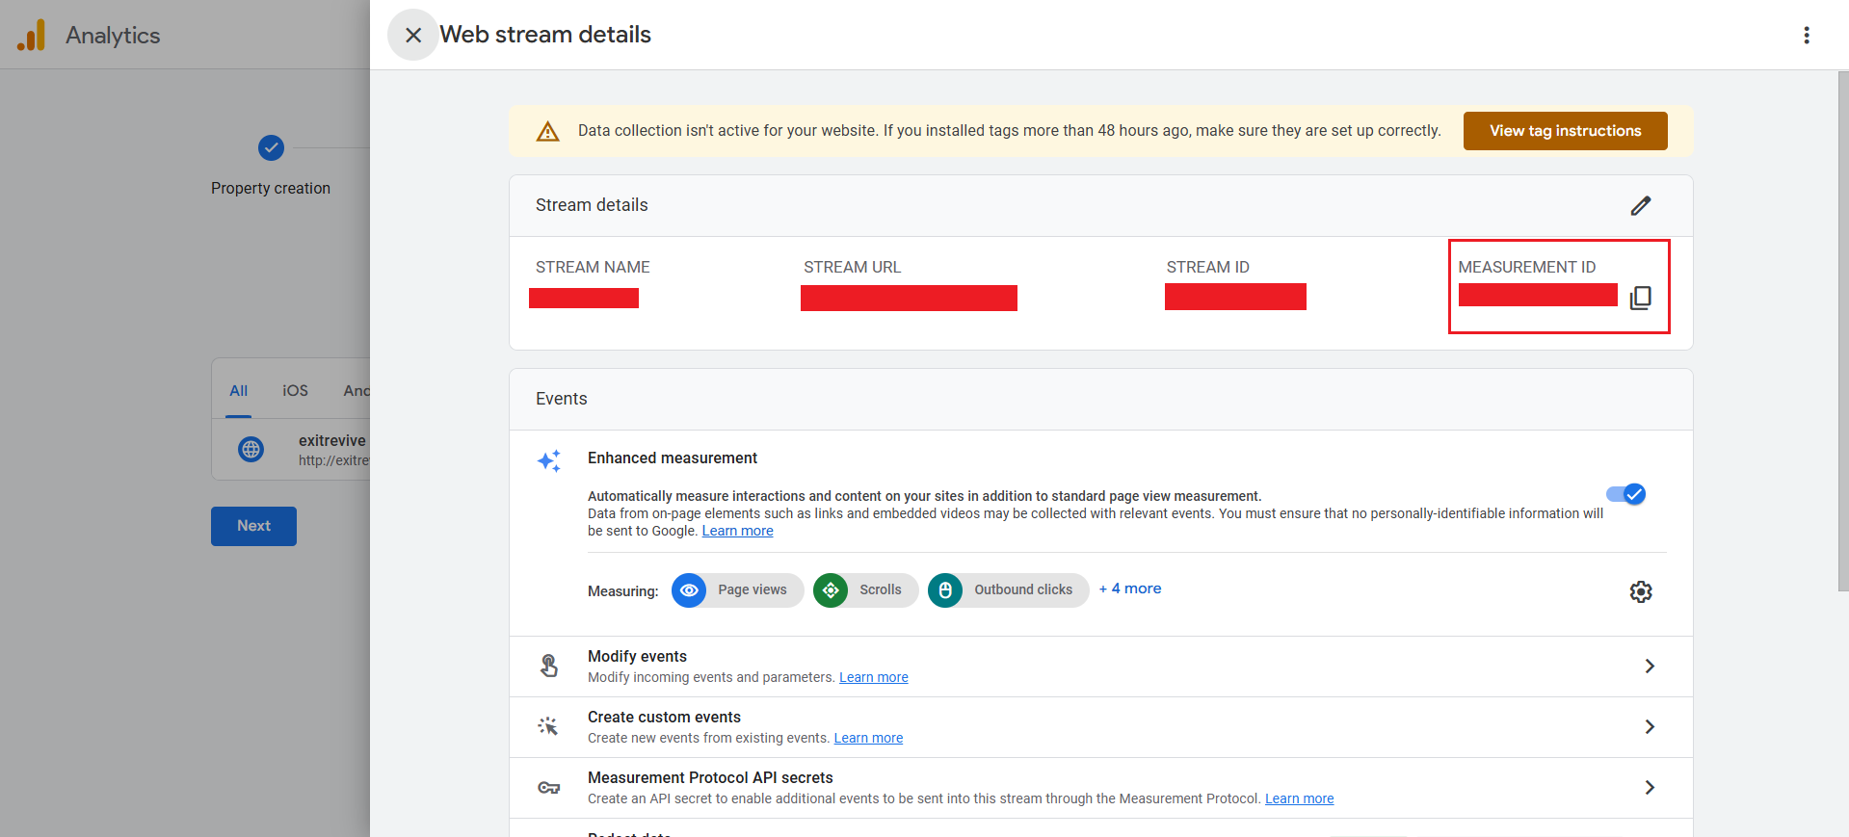Click the Next button

[253, 526]
